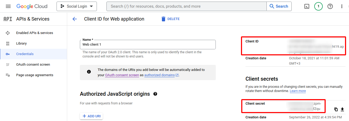Open notifications badge showing 1
Screen dimensions: 349x121
318,6
